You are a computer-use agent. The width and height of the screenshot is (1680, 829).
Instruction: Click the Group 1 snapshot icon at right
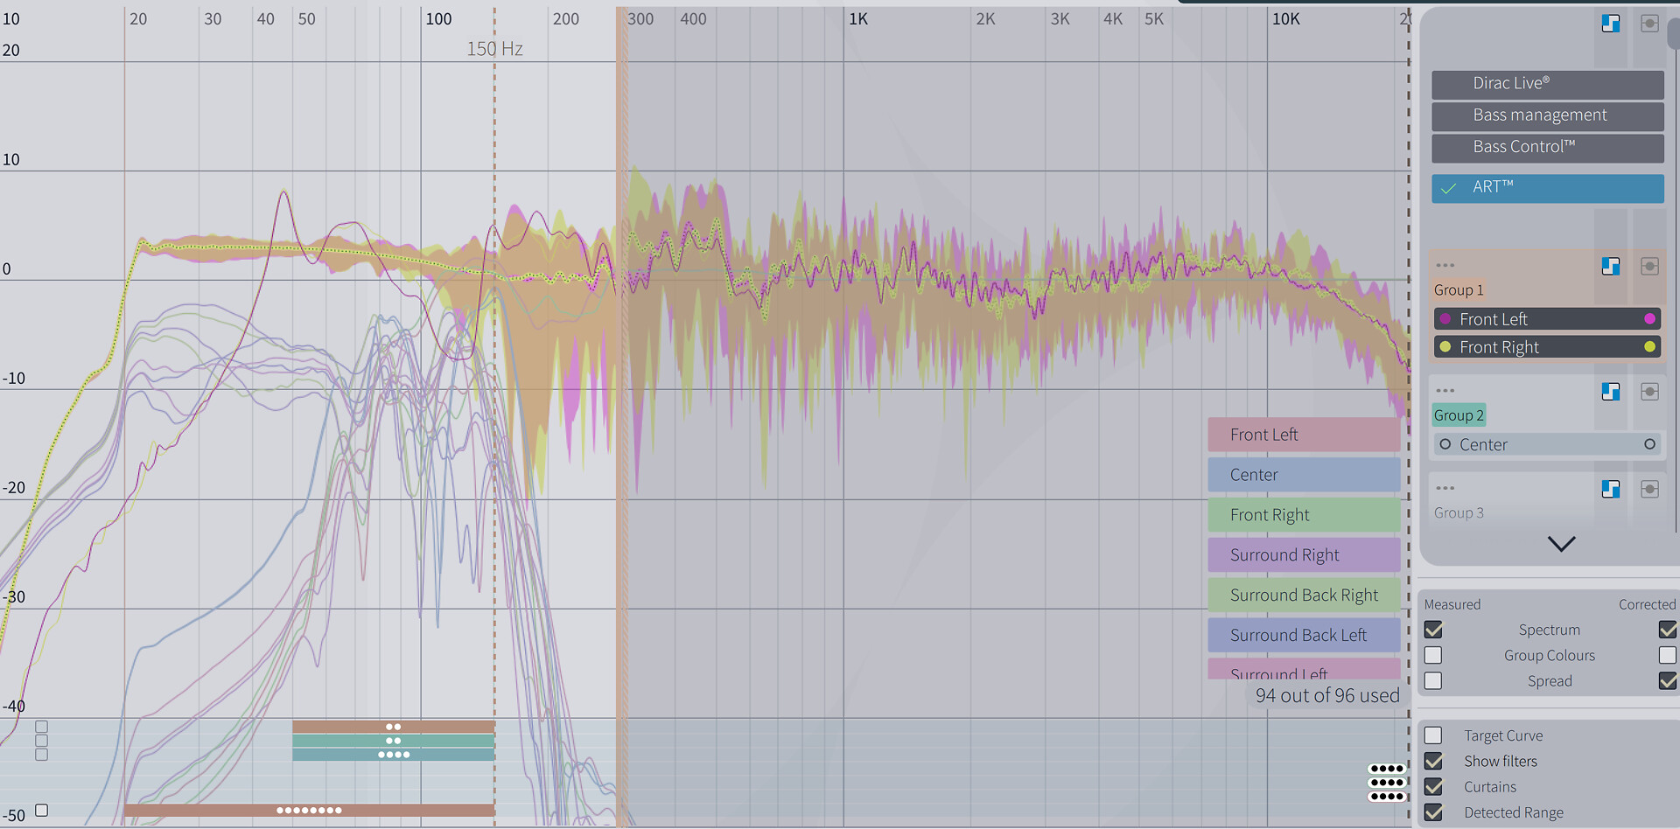pos(1649,266)
